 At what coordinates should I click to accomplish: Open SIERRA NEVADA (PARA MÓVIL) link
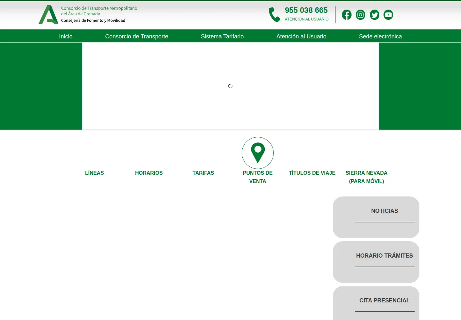pyautogui.click(x=367, y=177)
